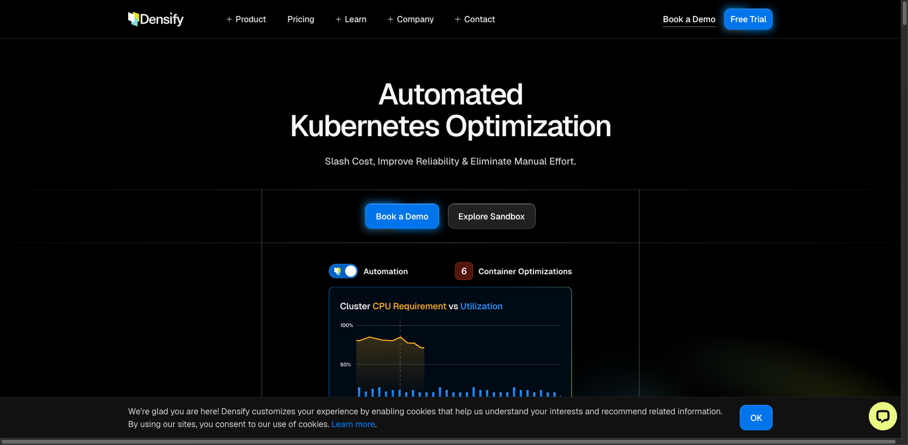Click the number 6 optimizations badge
908x445 pixels.
point(464,271)
